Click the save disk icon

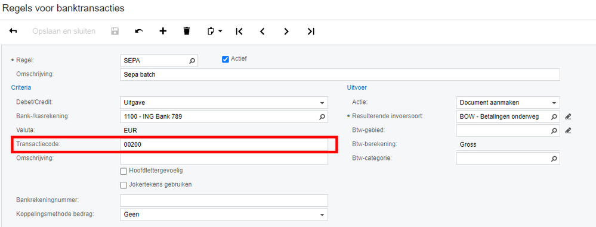[x=115, y=31]
